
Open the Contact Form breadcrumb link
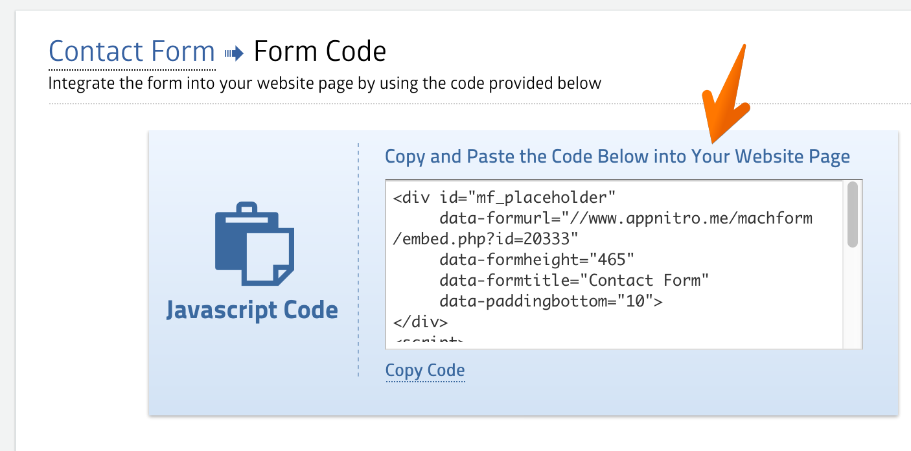[x=132, y=52]
